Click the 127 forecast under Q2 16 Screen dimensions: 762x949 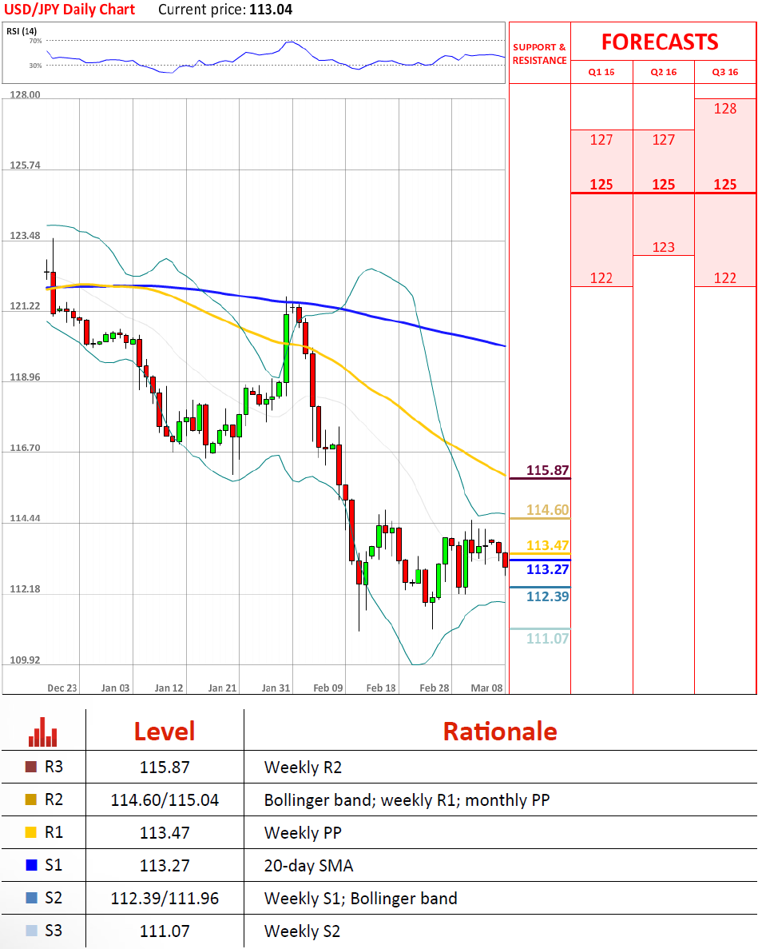coord(664,140)
